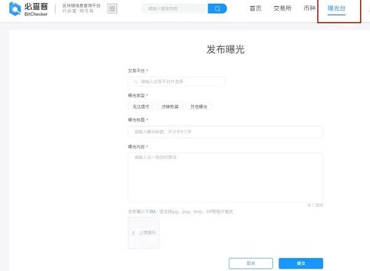Open the 交易平台 platform selection box
Image resolution: width=370 pixels, height=271 pixels.
pyautogui.click(x=179, y=81)
